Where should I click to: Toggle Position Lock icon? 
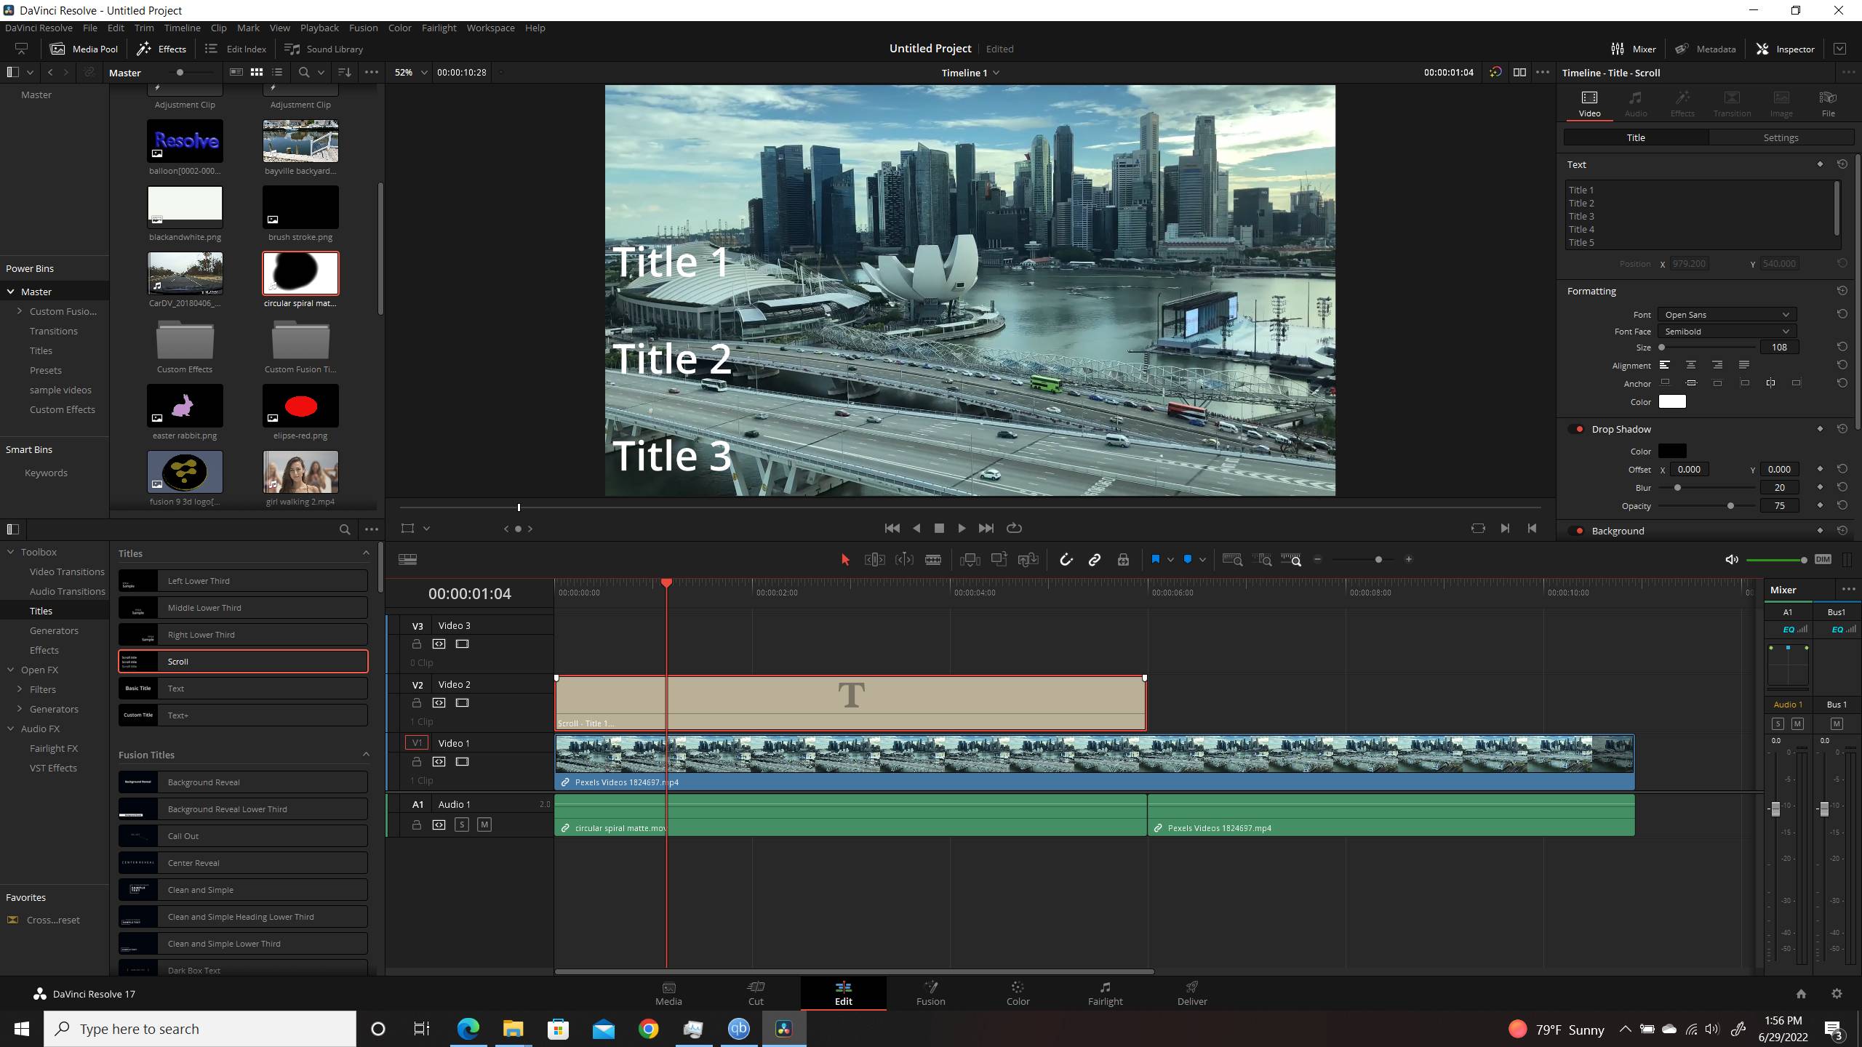(x=1123, y=559)
